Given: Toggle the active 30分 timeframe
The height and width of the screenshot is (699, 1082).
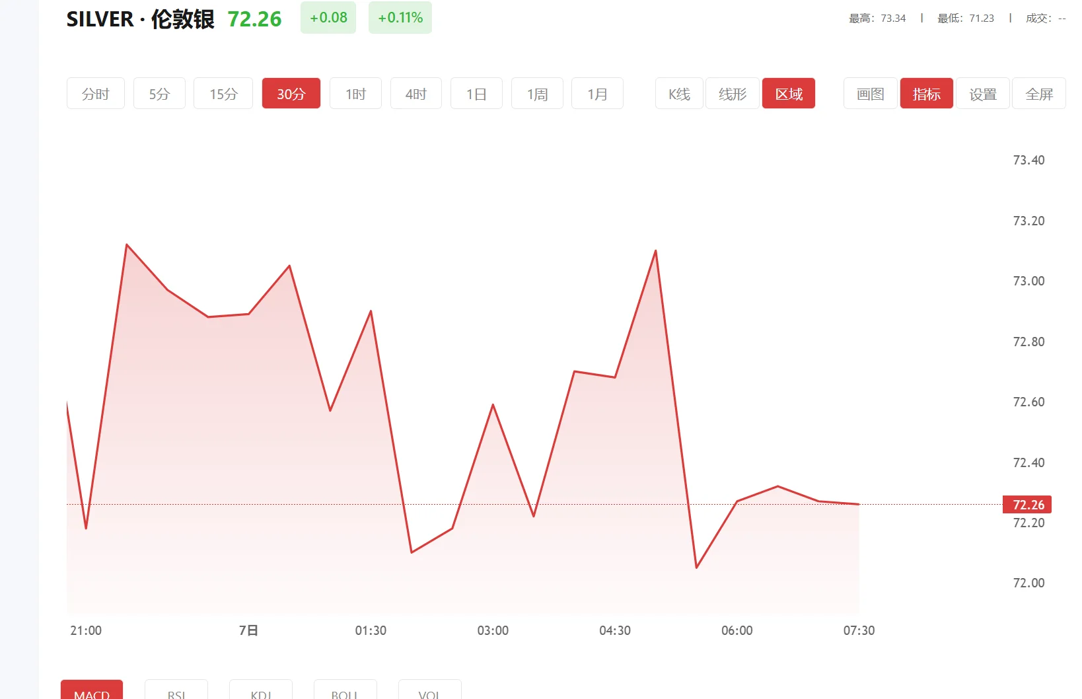Looking at the screenshot, I should pos(291,93).
